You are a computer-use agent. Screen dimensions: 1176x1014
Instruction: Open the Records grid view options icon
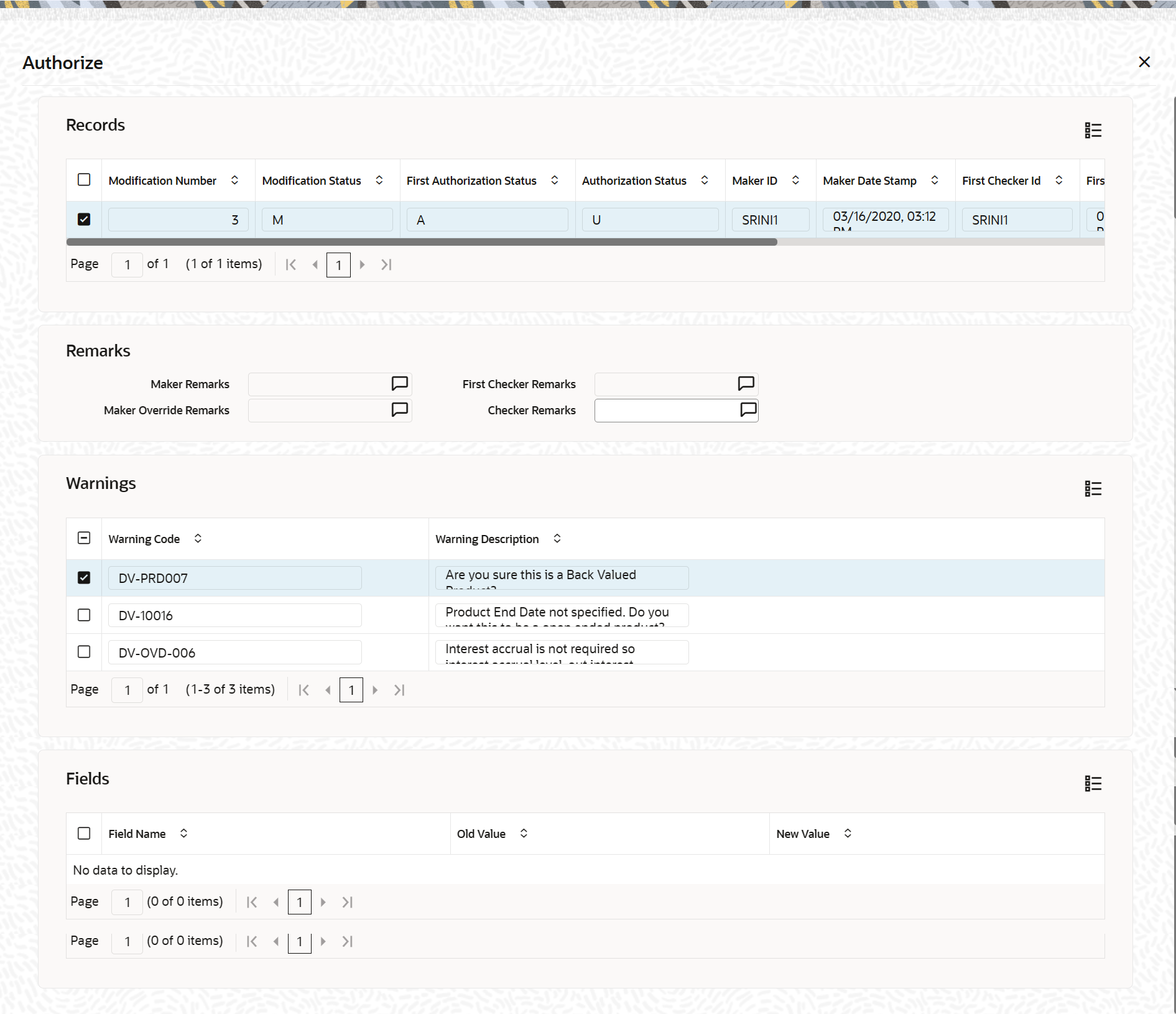(1093, 130)
